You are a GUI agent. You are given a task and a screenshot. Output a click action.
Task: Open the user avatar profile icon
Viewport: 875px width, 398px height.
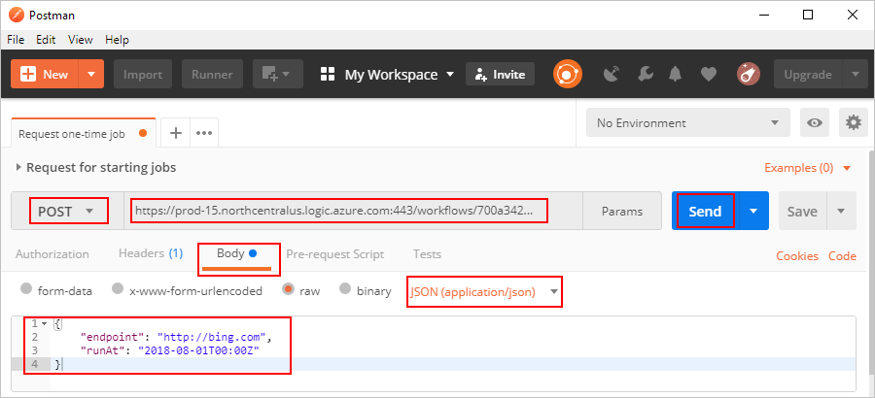pos(749,74)
